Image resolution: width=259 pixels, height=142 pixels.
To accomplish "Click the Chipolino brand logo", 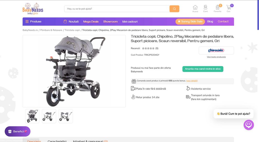I will [x=216, y=50].
